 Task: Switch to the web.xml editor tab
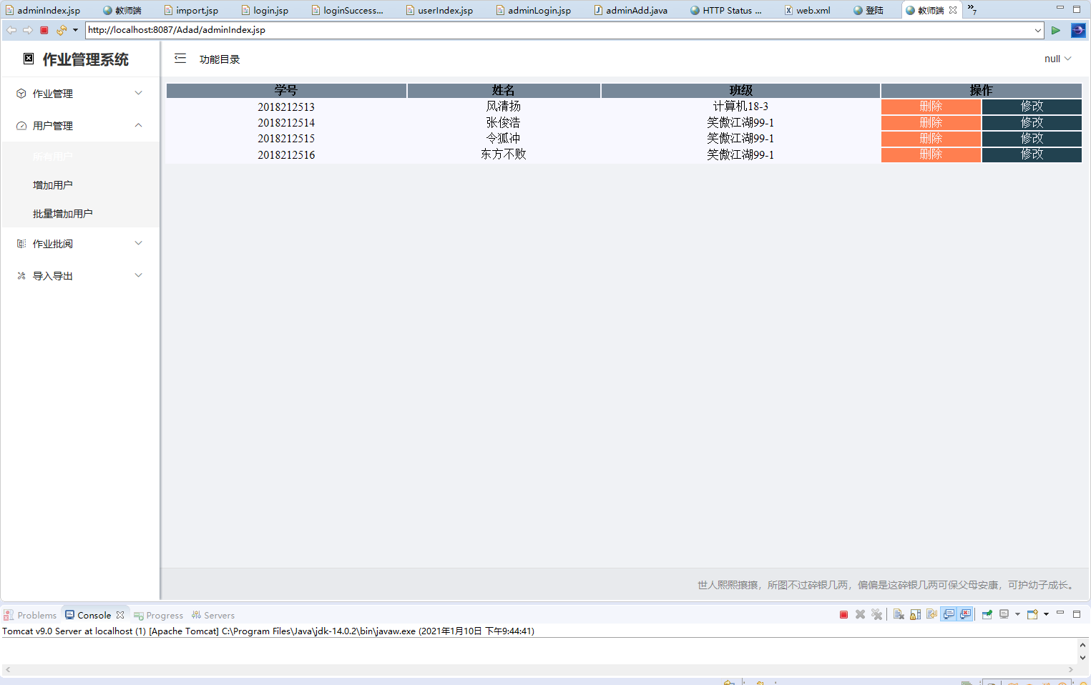coord(807,10)
